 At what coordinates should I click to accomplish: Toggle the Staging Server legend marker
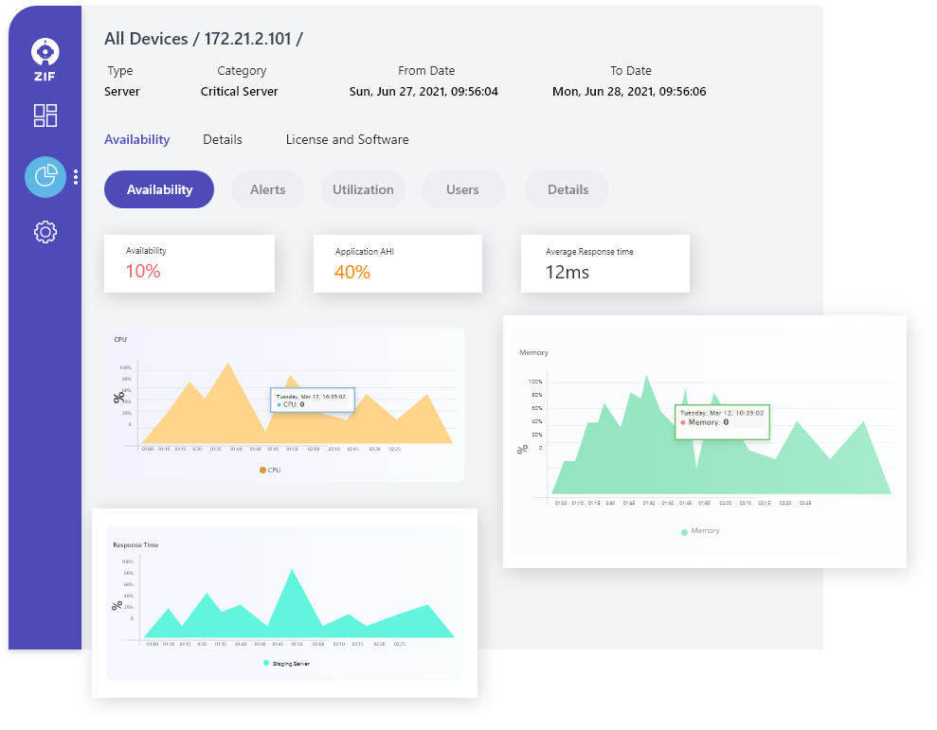[x=265, y=664]
